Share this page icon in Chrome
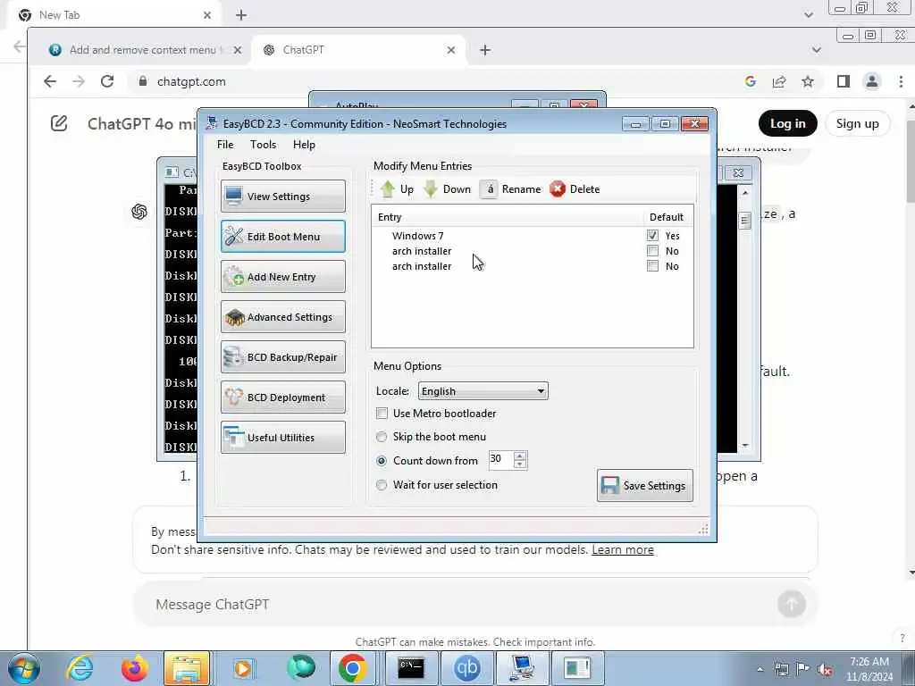This screenshot has width=915, height=686. tap(779, 81)
